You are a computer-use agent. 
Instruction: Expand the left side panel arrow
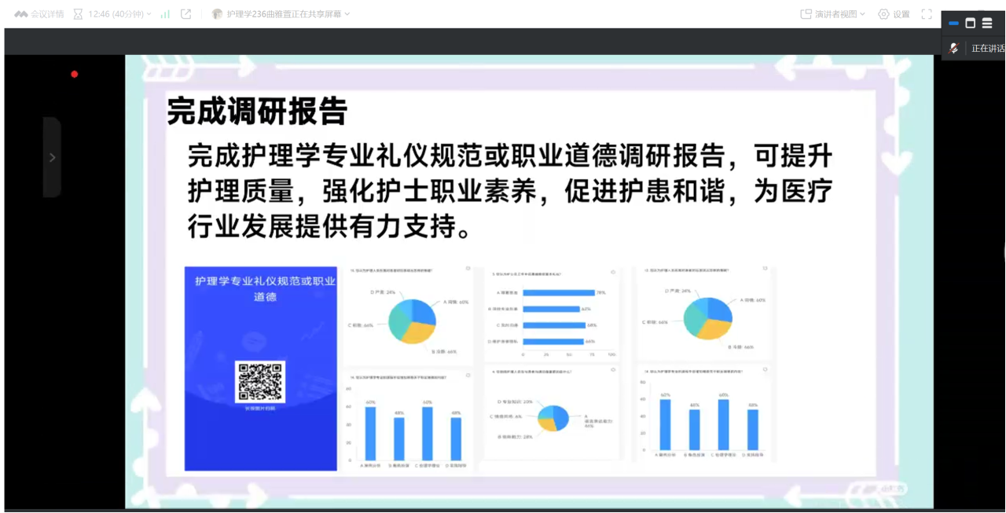click(x=52, y=157)
